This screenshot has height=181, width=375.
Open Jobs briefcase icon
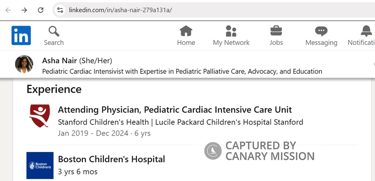click(276, 31)
